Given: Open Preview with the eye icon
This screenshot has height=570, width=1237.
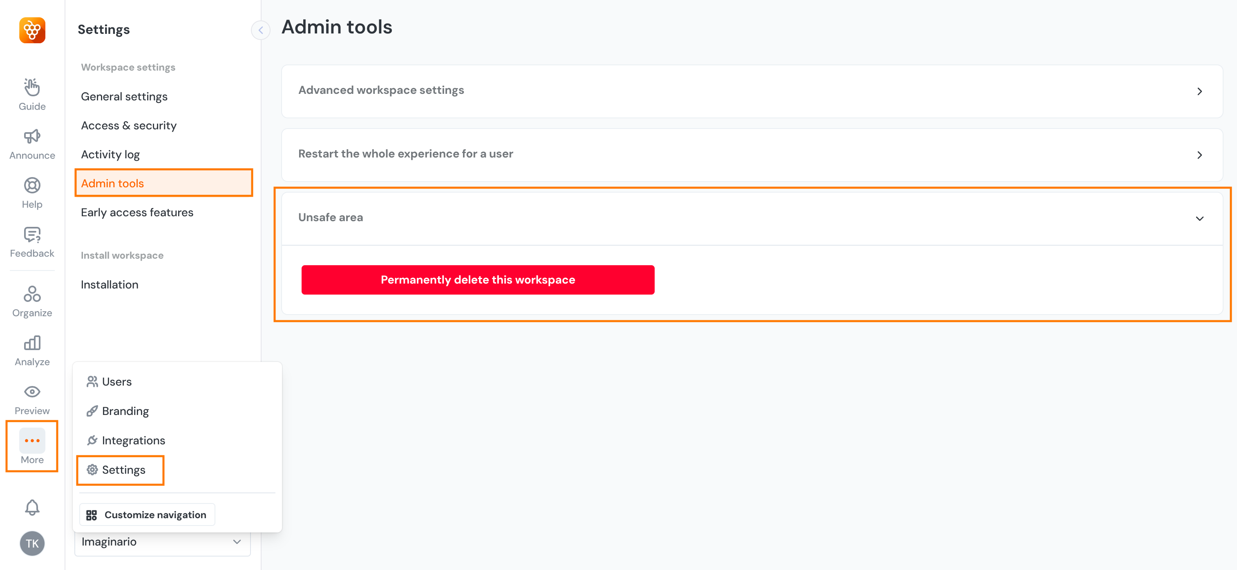Looking at the screenshot, I should coord(32,399).
